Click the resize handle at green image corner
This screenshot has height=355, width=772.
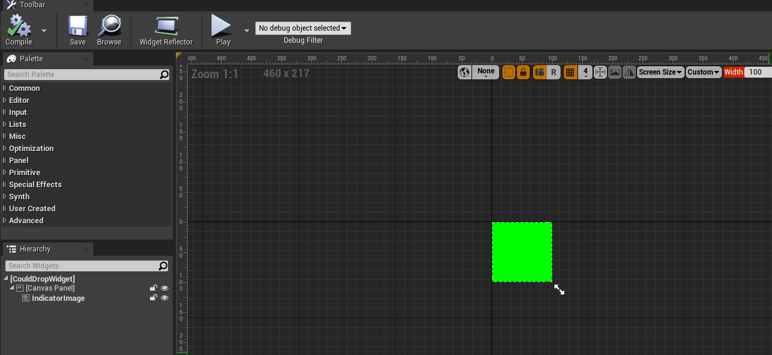point(559,289)
